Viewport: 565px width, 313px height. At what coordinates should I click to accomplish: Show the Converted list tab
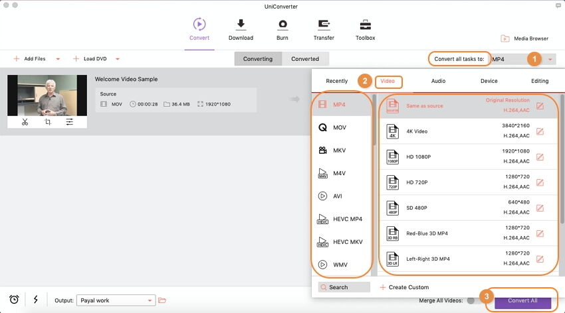click(x=305, y=59)
